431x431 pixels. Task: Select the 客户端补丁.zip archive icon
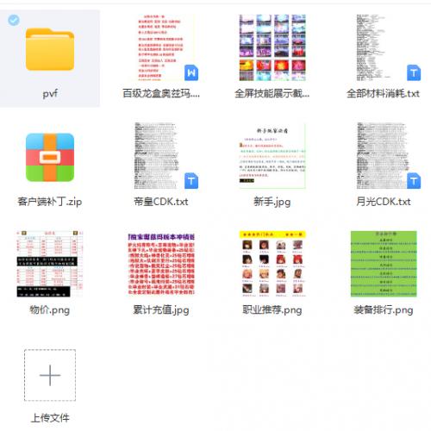pyautogui.click(x=50, y=158)
